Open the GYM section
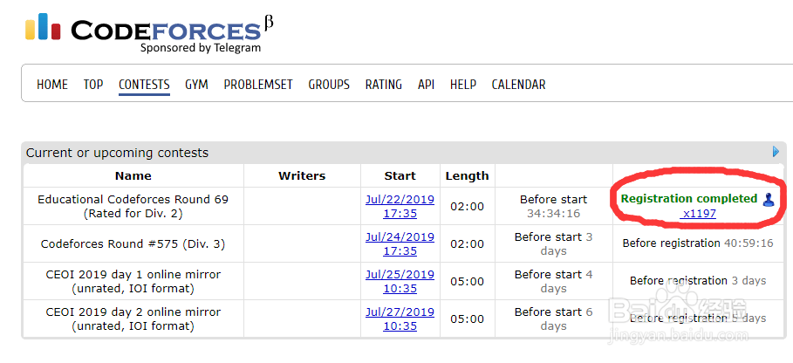The image size is (793, 363). click(196, 85)
